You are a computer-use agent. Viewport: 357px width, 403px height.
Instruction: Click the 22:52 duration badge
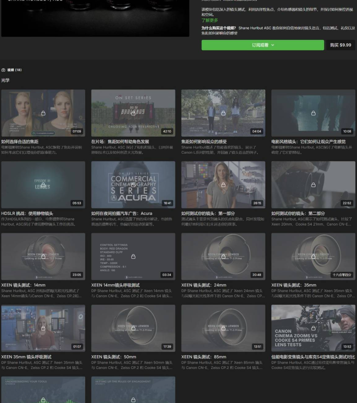click(347, 203)
